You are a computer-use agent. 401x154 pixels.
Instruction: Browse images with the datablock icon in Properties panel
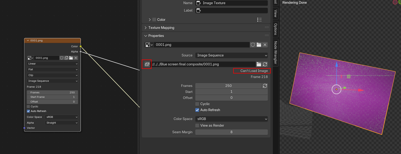tap(149, 45)
